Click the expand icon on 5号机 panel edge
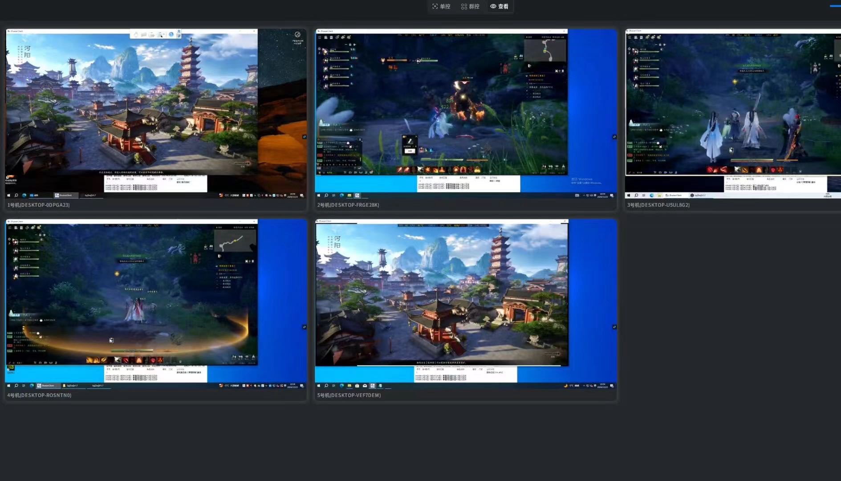841x481 pixels. tap(614, 327)
